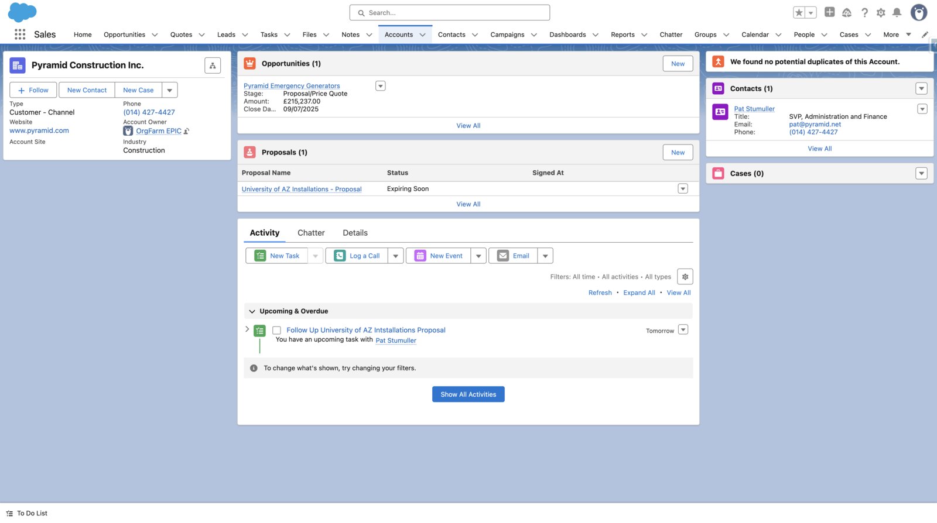Open the Accounts tab dropdown chevron

tap(422, 35)
